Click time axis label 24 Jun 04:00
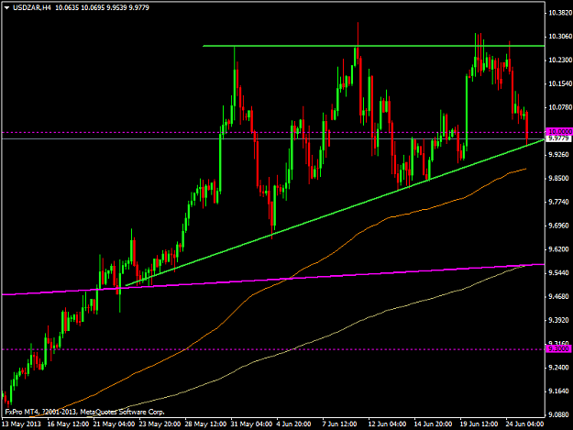This screenshot has height=430, width=573. coord(524,424)
